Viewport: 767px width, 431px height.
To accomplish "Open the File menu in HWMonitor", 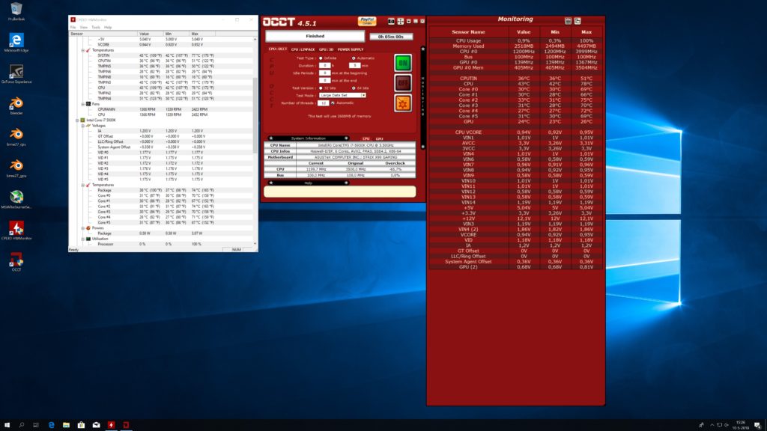I will 73,28.
